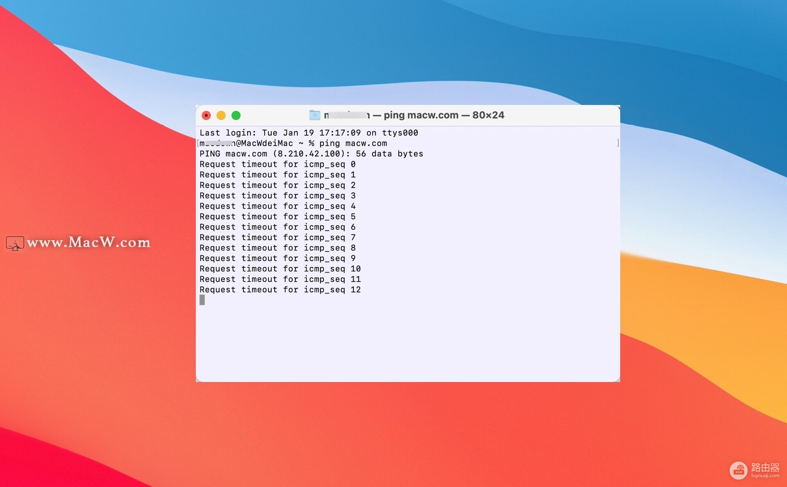Click the line ending with icmp_seq 5
787x487 pixels.
click(277, 216)
